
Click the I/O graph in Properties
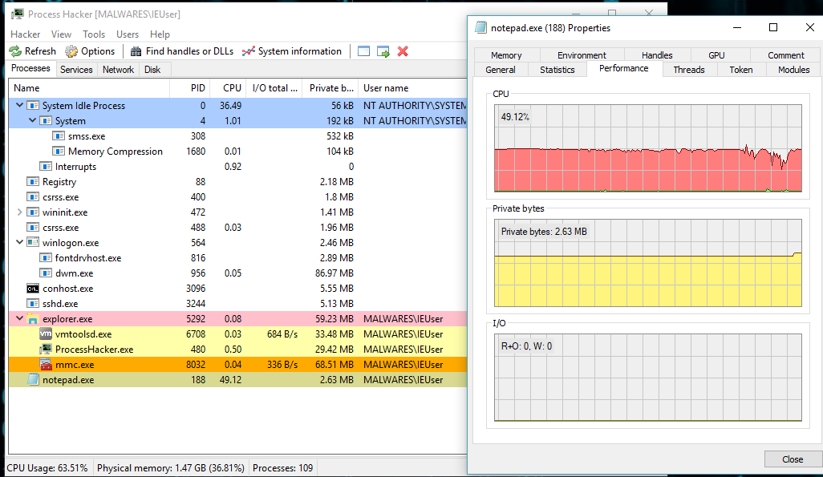647,378
